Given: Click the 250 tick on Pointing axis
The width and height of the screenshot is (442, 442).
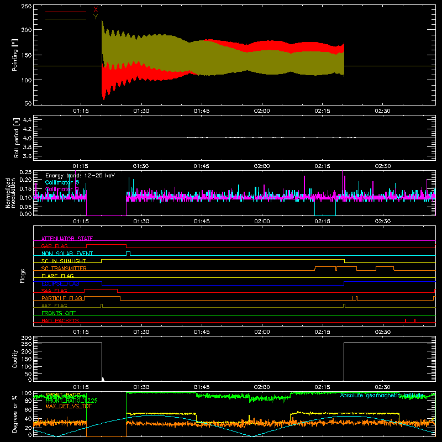Looking at the screenshot, I should 27,7.
